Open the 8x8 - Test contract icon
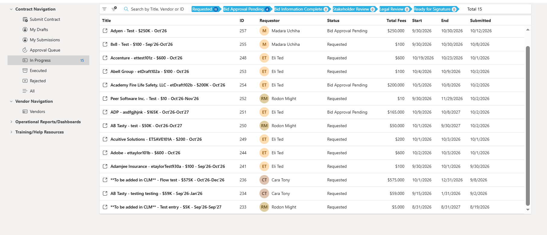The image size is (547, 235). point(105,44)
